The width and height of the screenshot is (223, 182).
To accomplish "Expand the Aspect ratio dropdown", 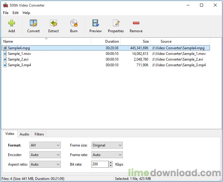I will 45,164.
